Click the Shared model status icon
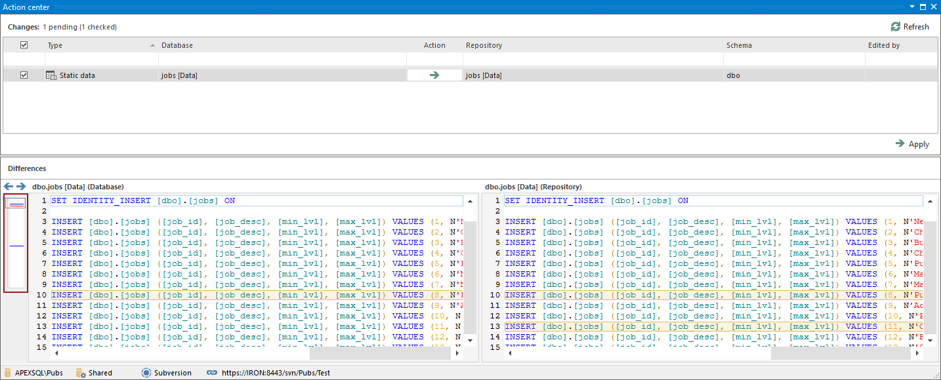The width and height of the screenshot is (941, 380). click(x=81, y=373)
